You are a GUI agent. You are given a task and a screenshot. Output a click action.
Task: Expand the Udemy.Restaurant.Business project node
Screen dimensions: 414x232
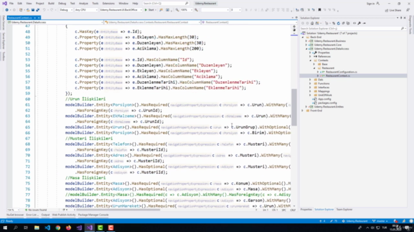pyautogui.click(x=306, y=41)
